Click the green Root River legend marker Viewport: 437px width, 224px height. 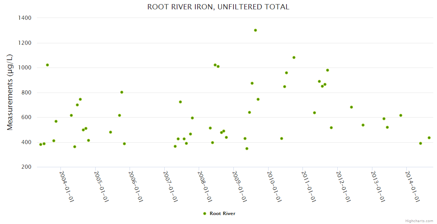tap(204, 214)
